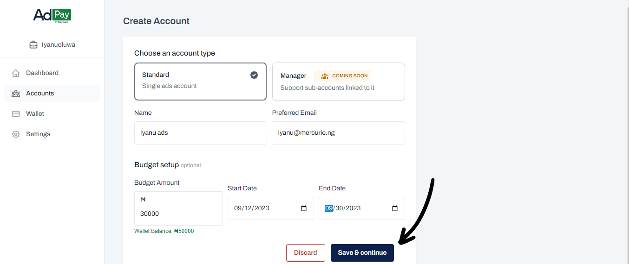Click the Standard account checkmark icon
Viewport: 629px width, 264px height.
pos(254,75)
